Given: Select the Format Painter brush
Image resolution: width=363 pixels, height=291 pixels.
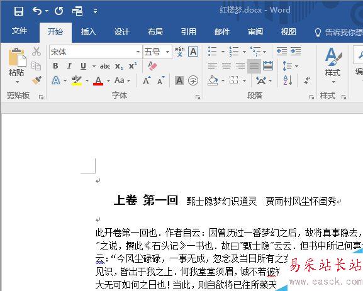Looking at the screenshot, I should click(36, 80).
